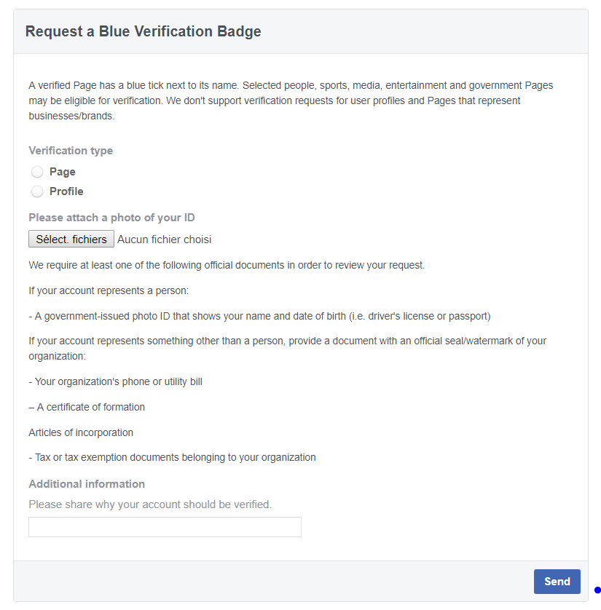
Task: Click the 'We require at least one' documents sentence
Action: [x=227, y=265]
